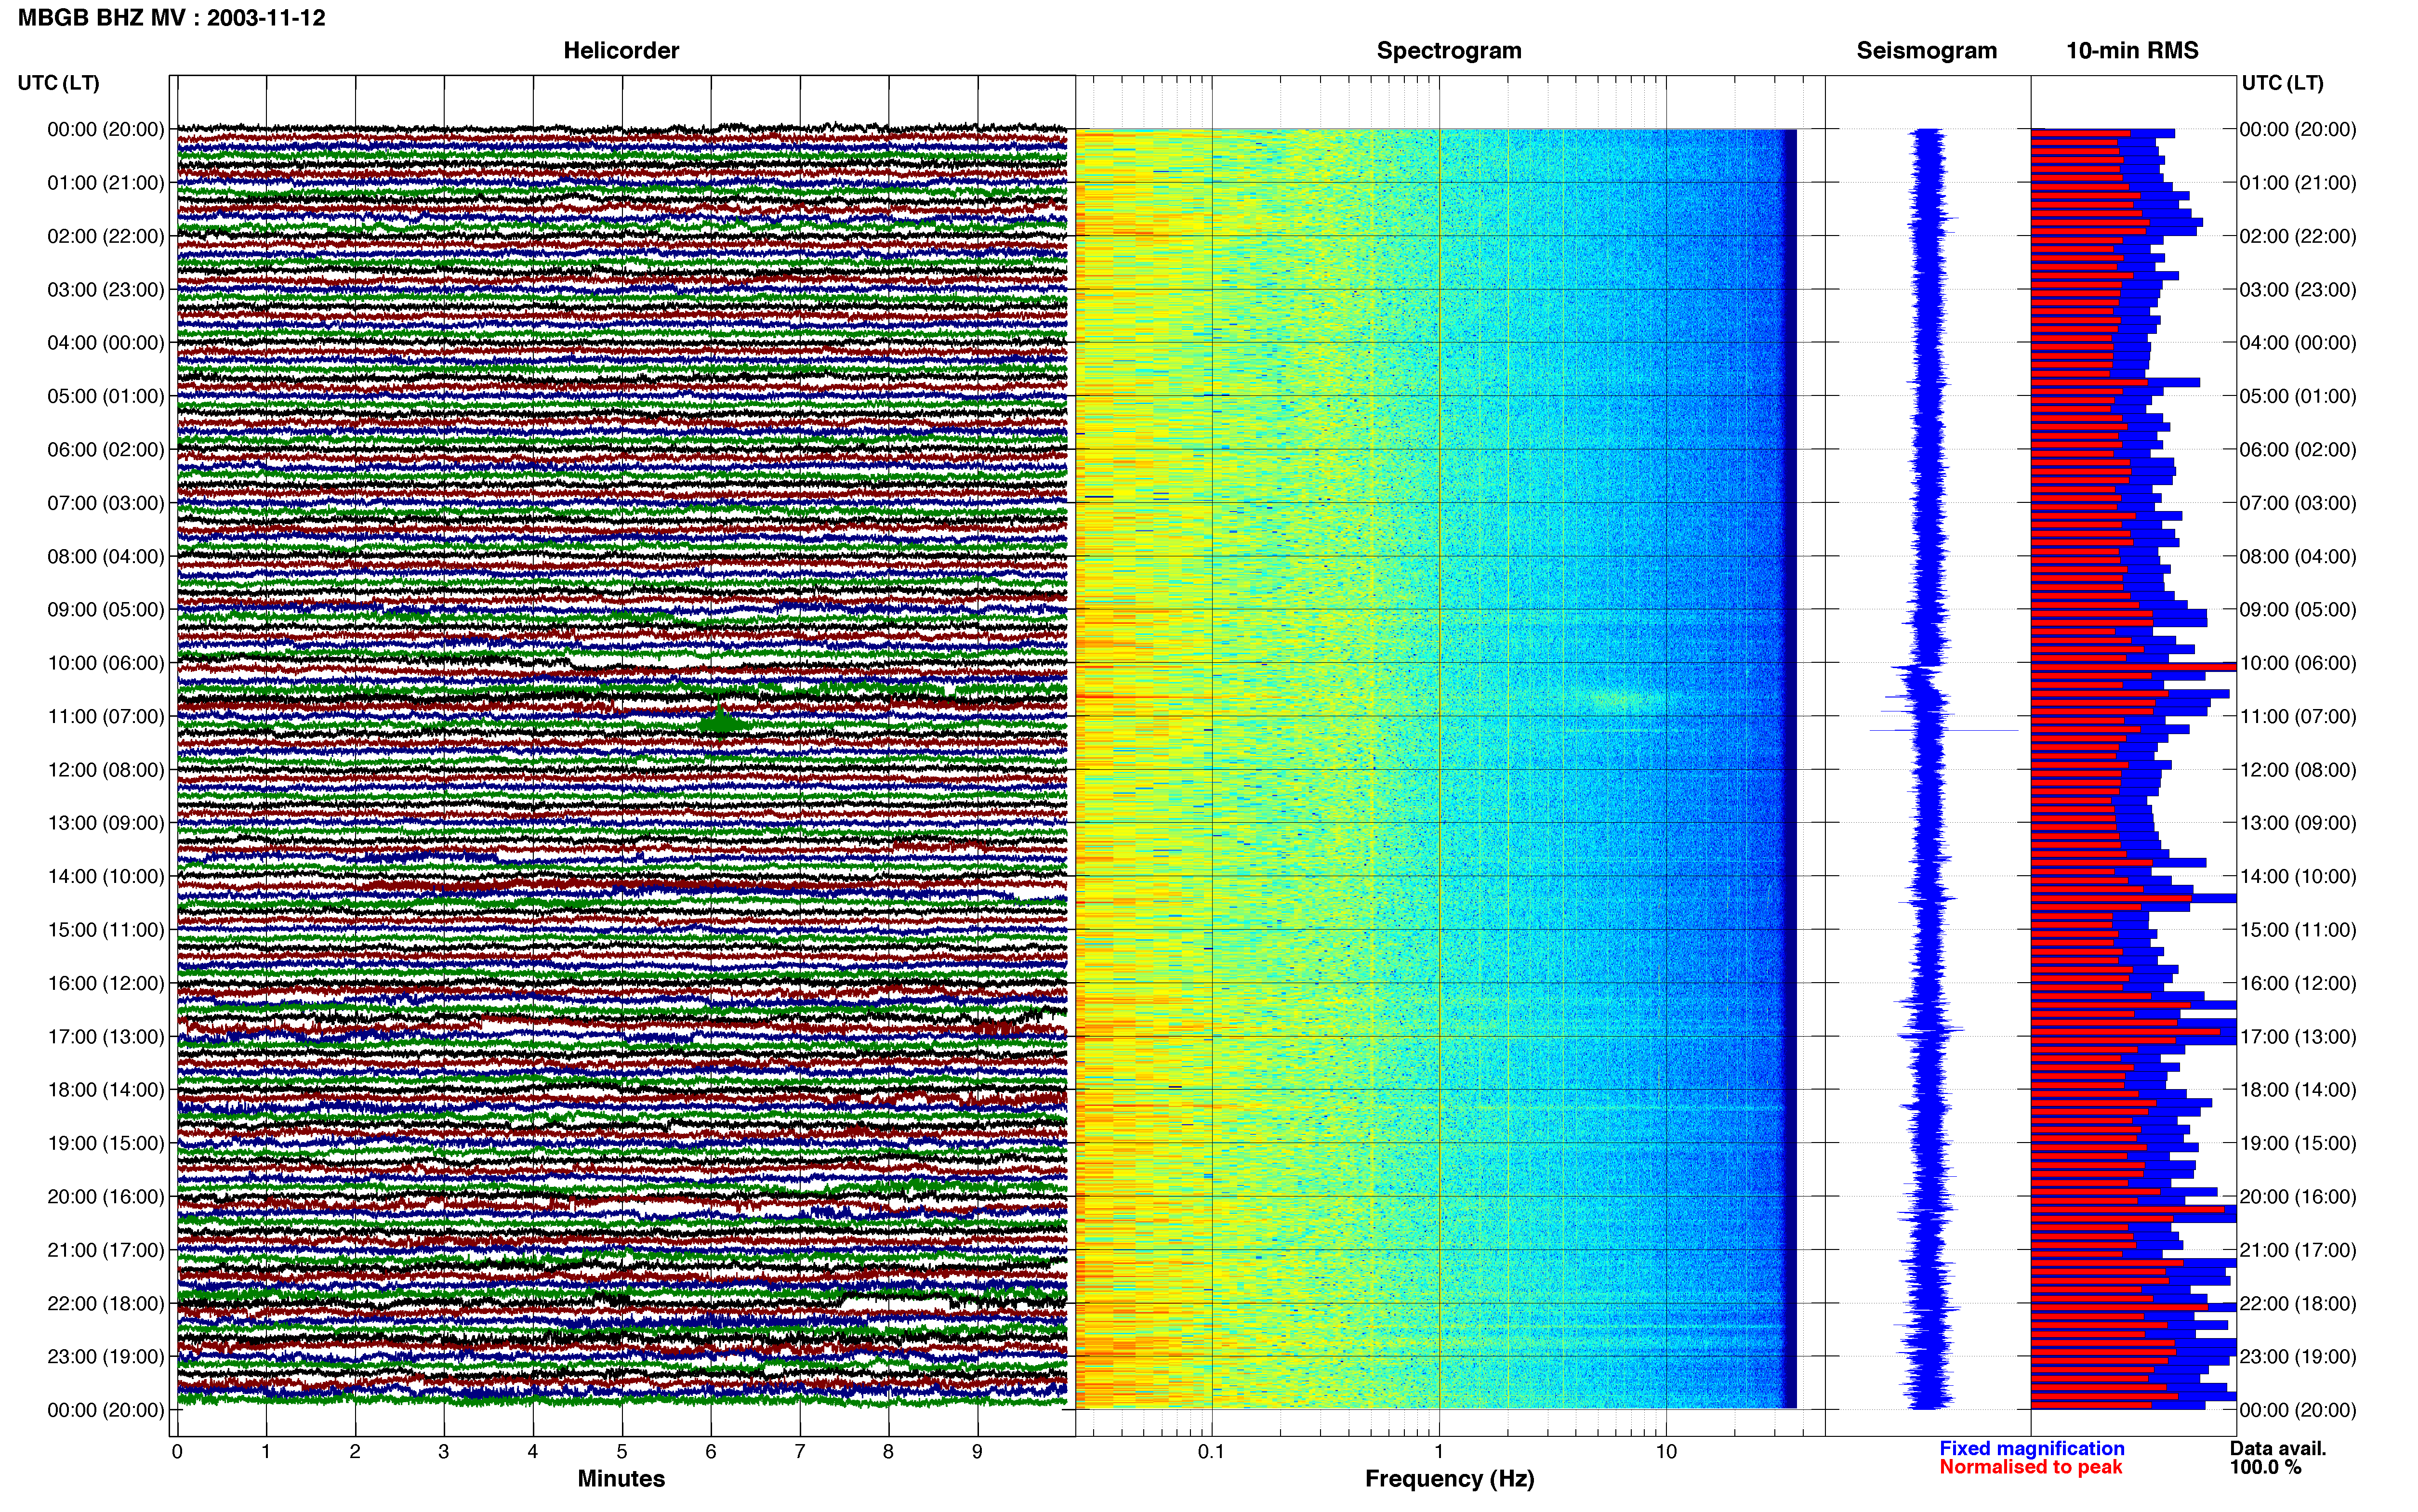Click the left 03:00 (23:00) time label

tap(106, 290)
